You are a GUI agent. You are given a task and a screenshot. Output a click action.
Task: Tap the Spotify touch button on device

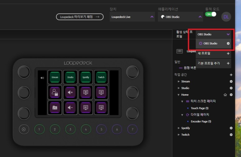coord(86,77)
